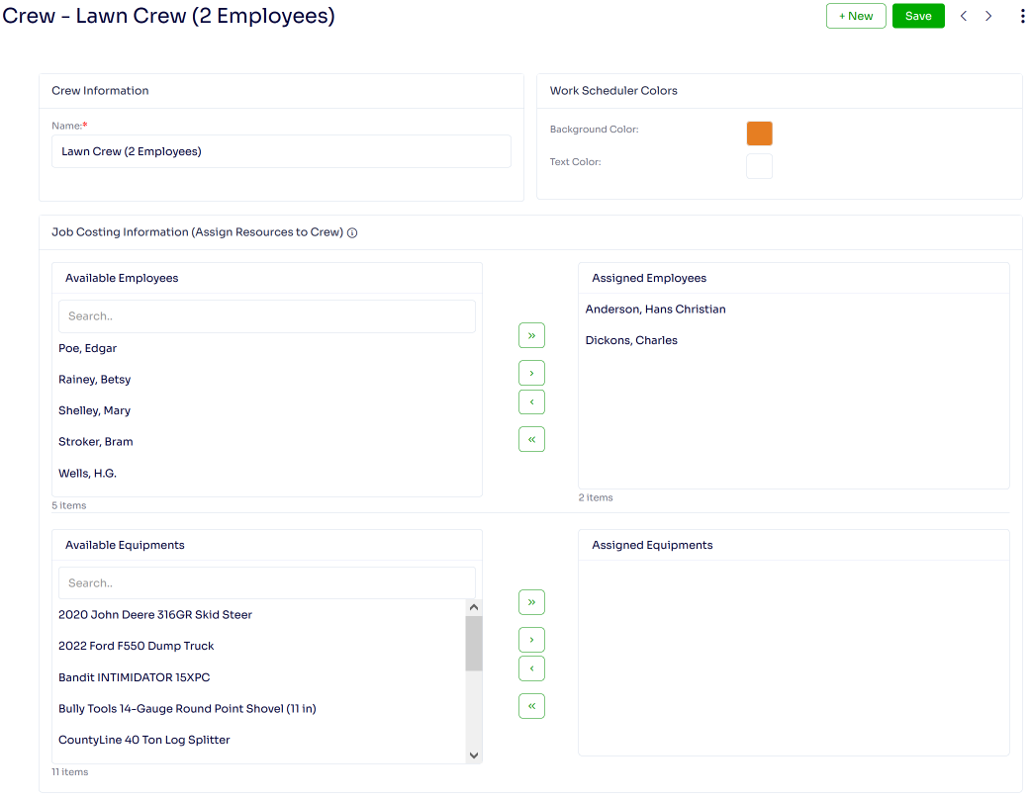Remove all assigned employees with double-left arrow
1030x799 pixels.
(x=531, y=439)
